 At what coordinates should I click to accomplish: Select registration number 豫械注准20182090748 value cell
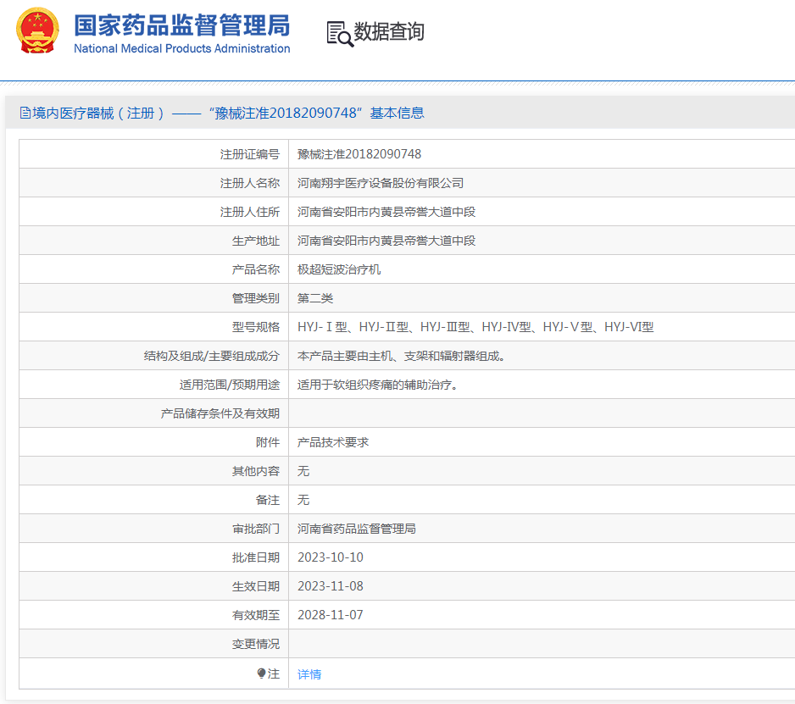click(359, 154)
